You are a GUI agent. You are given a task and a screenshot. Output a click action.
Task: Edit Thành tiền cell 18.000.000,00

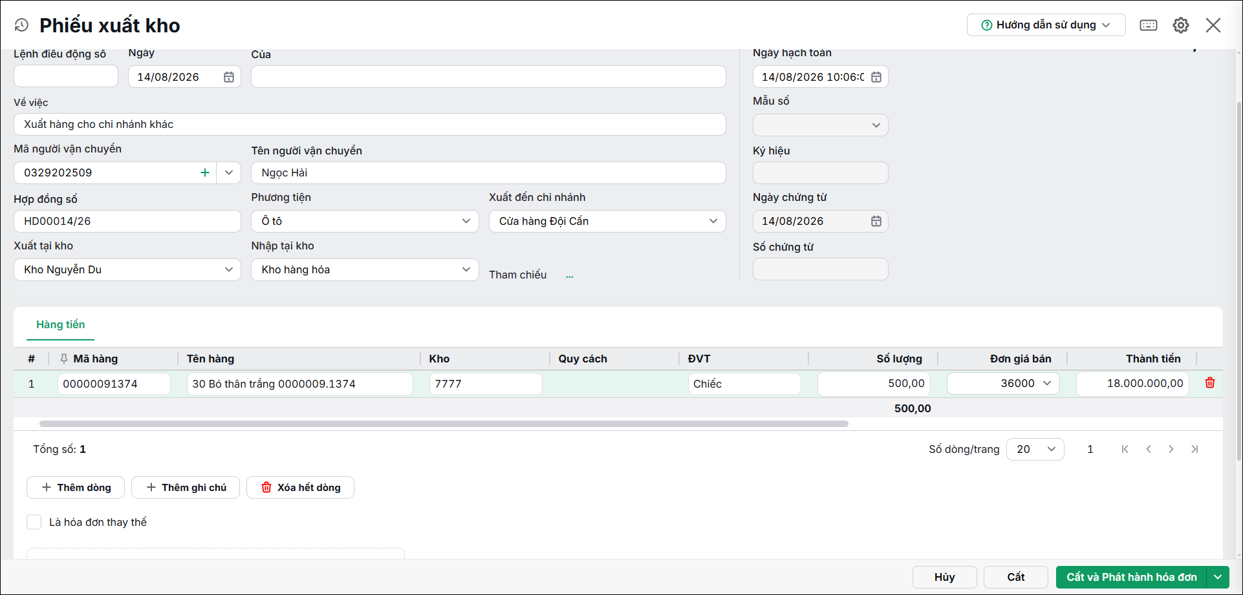click(x=1132, y=383)
